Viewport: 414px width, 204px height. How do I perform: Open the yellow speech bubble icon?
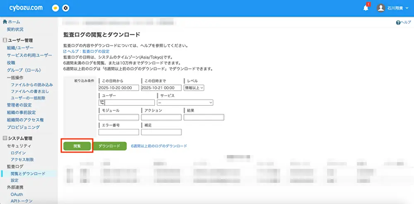coord(55,8)
